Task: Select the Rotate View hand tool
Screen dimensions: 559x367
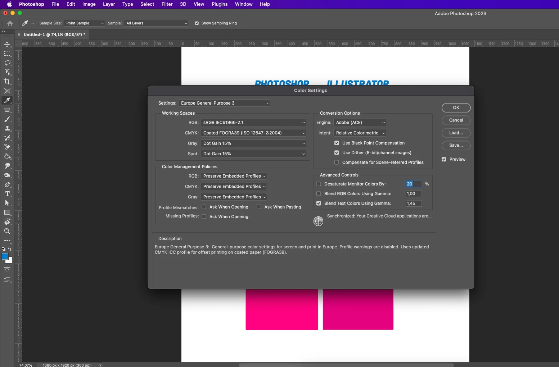Action: pyautogui.click(x=7, y=222)
